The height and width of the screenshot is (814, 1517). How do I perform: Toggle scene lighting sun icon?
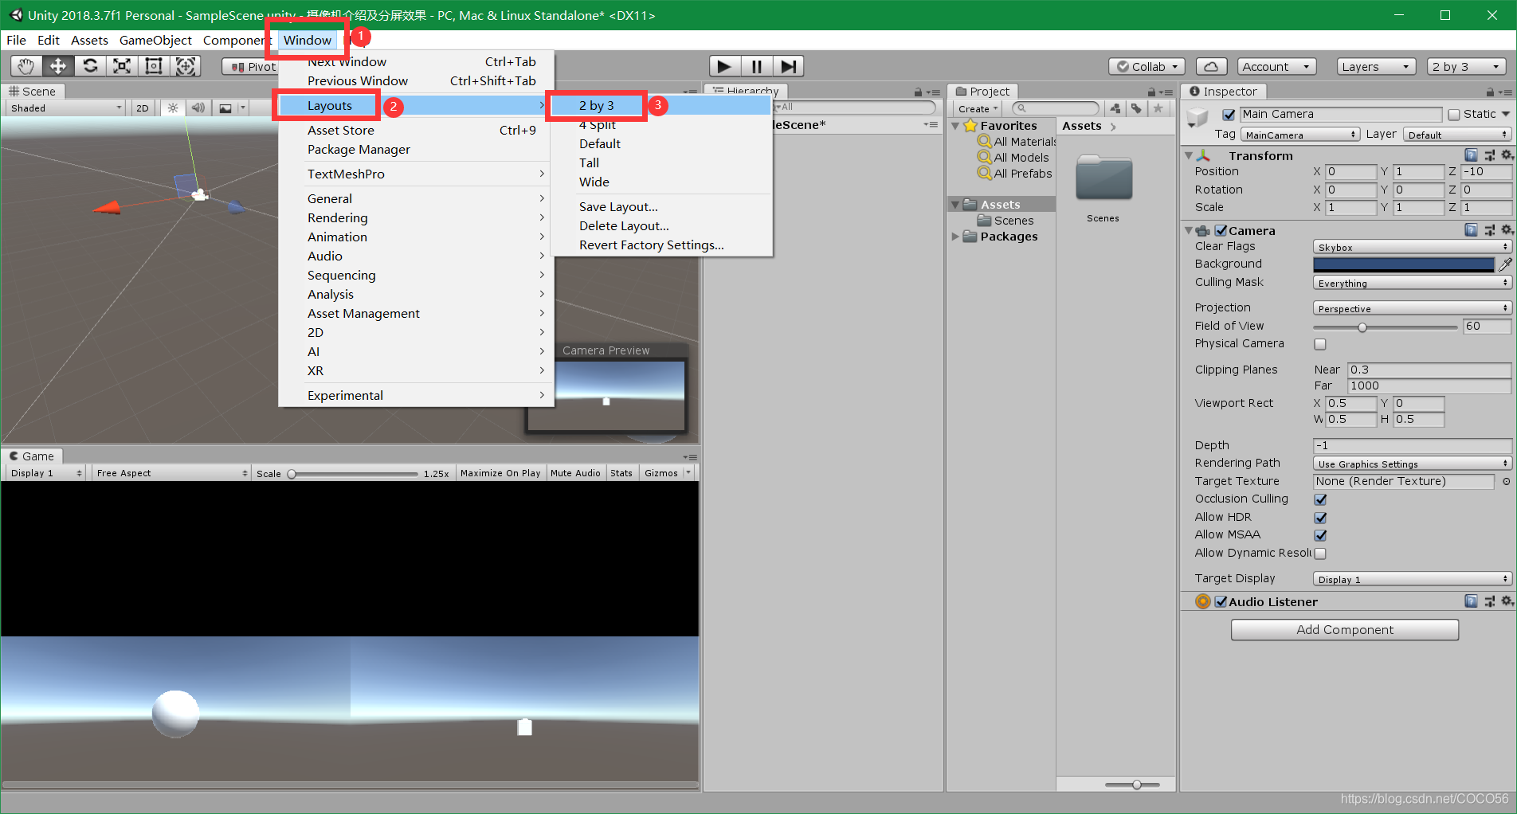pos(173,108)
